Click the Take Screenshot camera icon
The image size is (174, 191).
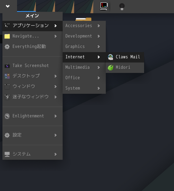[7, 66]
